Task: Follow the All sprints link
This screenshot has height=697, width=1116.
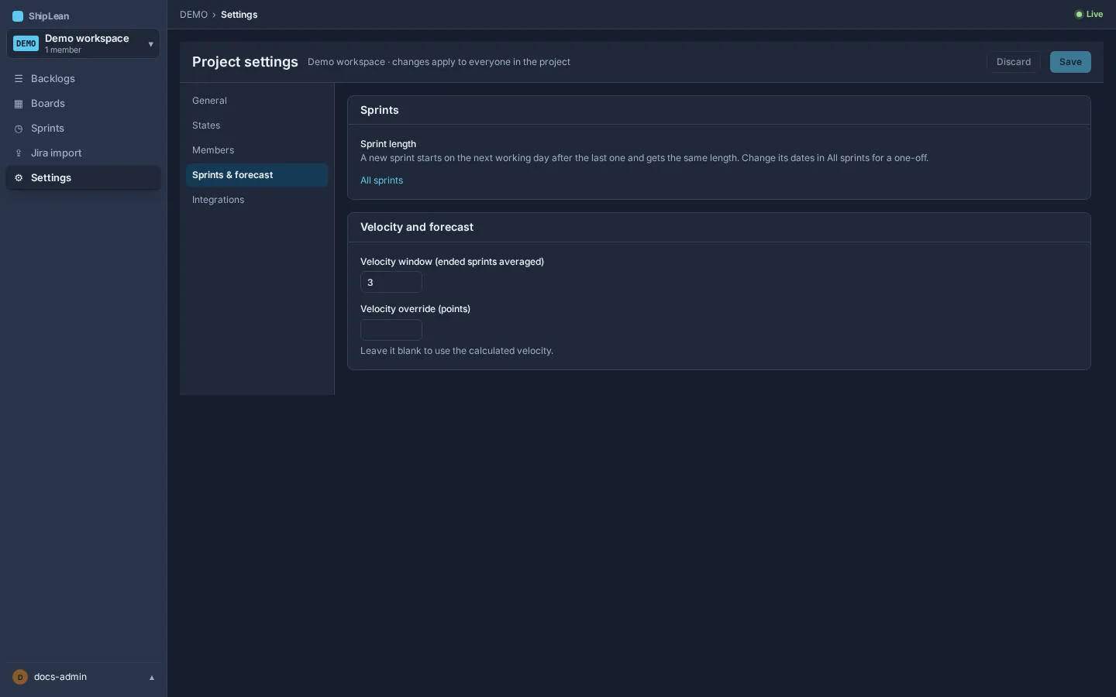Action: pyautogui.click(x=381, y=180)
